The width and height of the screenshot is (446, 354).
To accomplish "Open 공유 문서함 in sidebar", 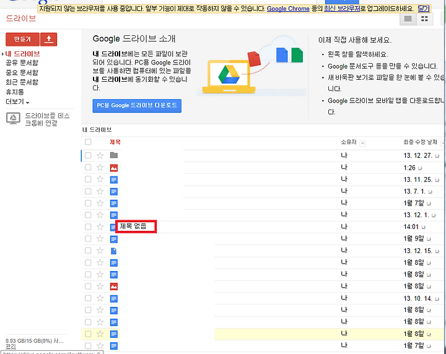I will click(x=22, y=63).
